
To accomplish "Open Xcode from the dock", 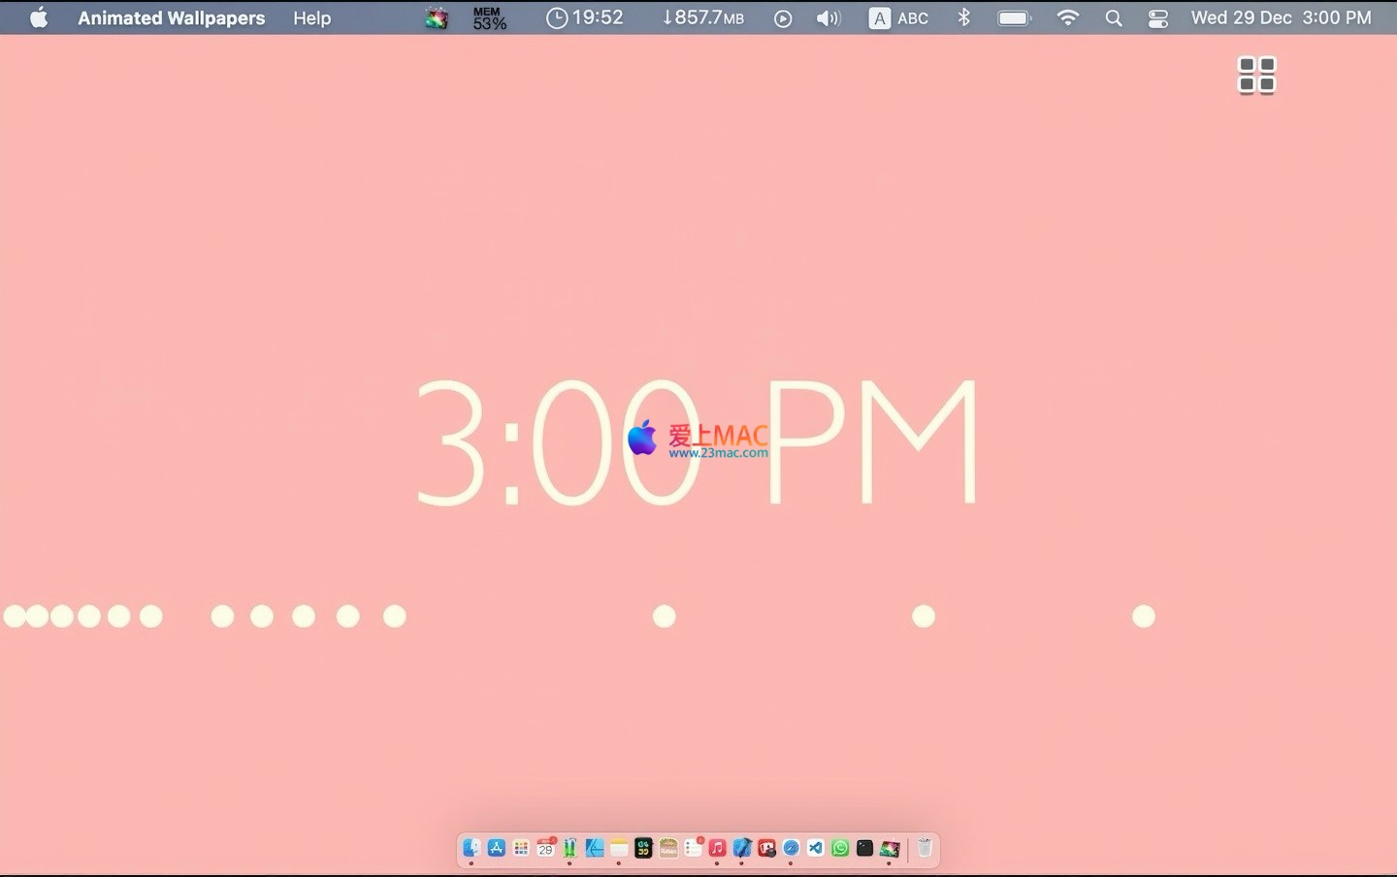I will coord(742,848).
